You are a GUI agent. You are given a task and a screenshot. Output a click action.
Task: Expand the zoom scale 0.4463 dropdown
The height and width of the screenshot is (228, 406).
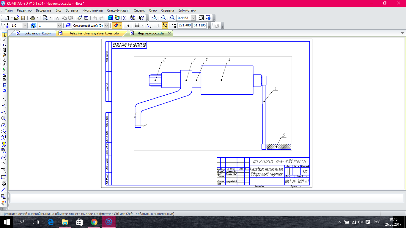[193, 18]
